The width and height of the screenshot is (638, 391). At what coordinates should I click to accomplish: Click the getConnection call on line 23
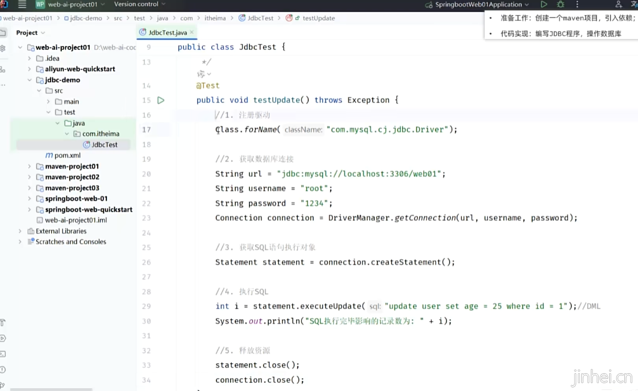point(424,218)
